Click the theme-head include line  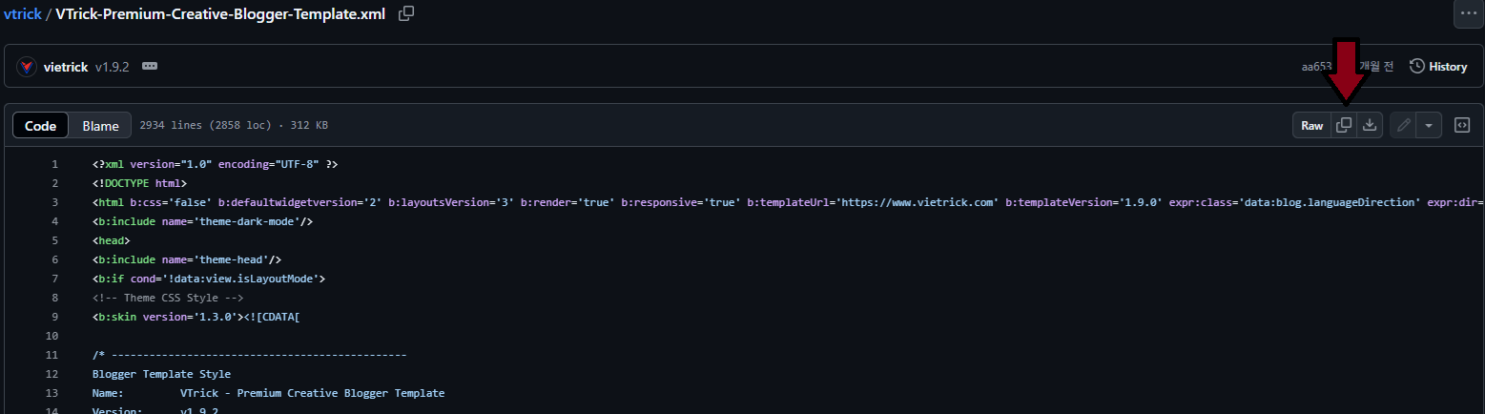point(187,259)
